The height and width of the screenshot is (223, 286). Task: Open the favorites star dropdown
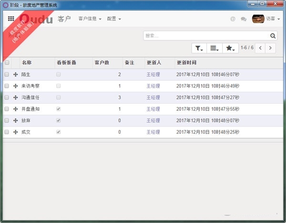[230, 48]
